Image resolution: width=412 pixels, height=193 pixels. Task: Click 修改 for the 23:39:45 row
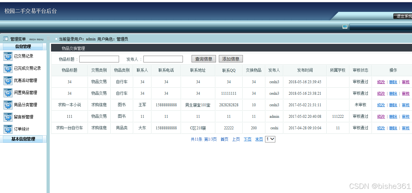tap(381, 82)
